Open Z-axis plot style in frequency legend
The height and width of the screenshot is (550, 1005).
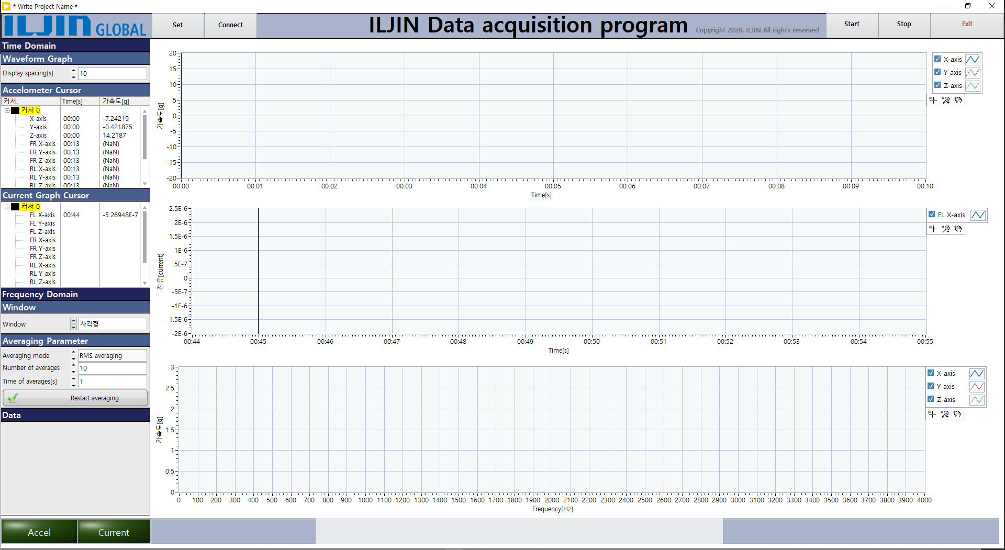click(x=977, y=399)
